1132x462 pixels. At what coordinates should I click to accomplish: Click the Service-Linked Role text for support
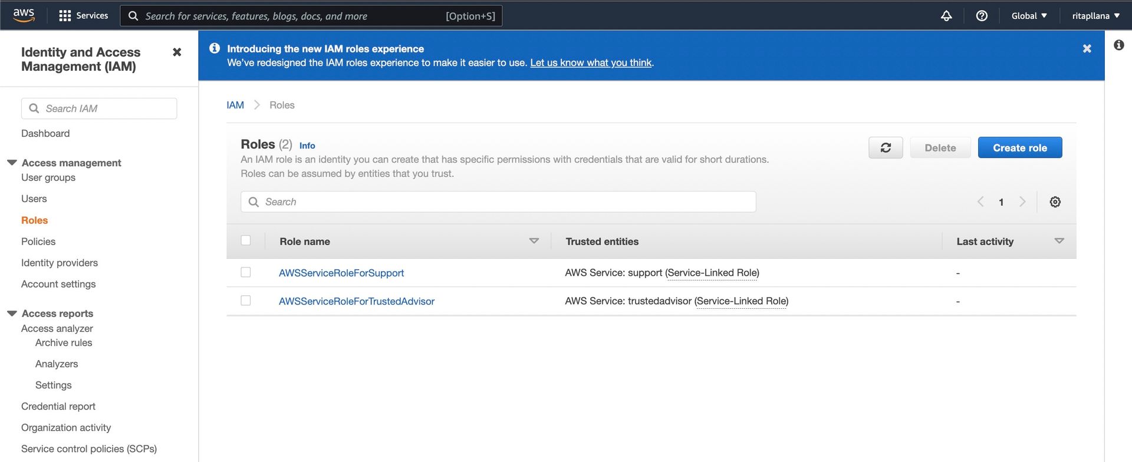[712, 273]
